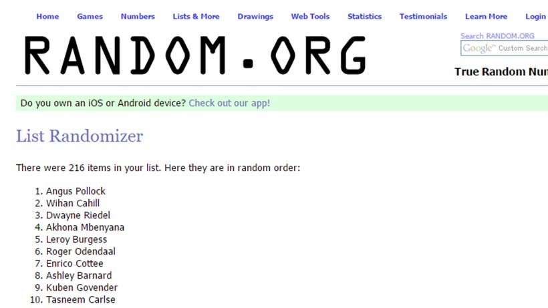Image resolution: width=548 pixels, height=308 pixels.
Task: Select list entry Tasneem Carlse
Action: [x=80, y=299]
